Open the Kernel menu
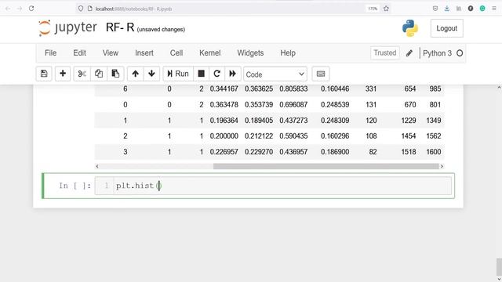The height and width of the screenshot is (282, 502). 210,53
